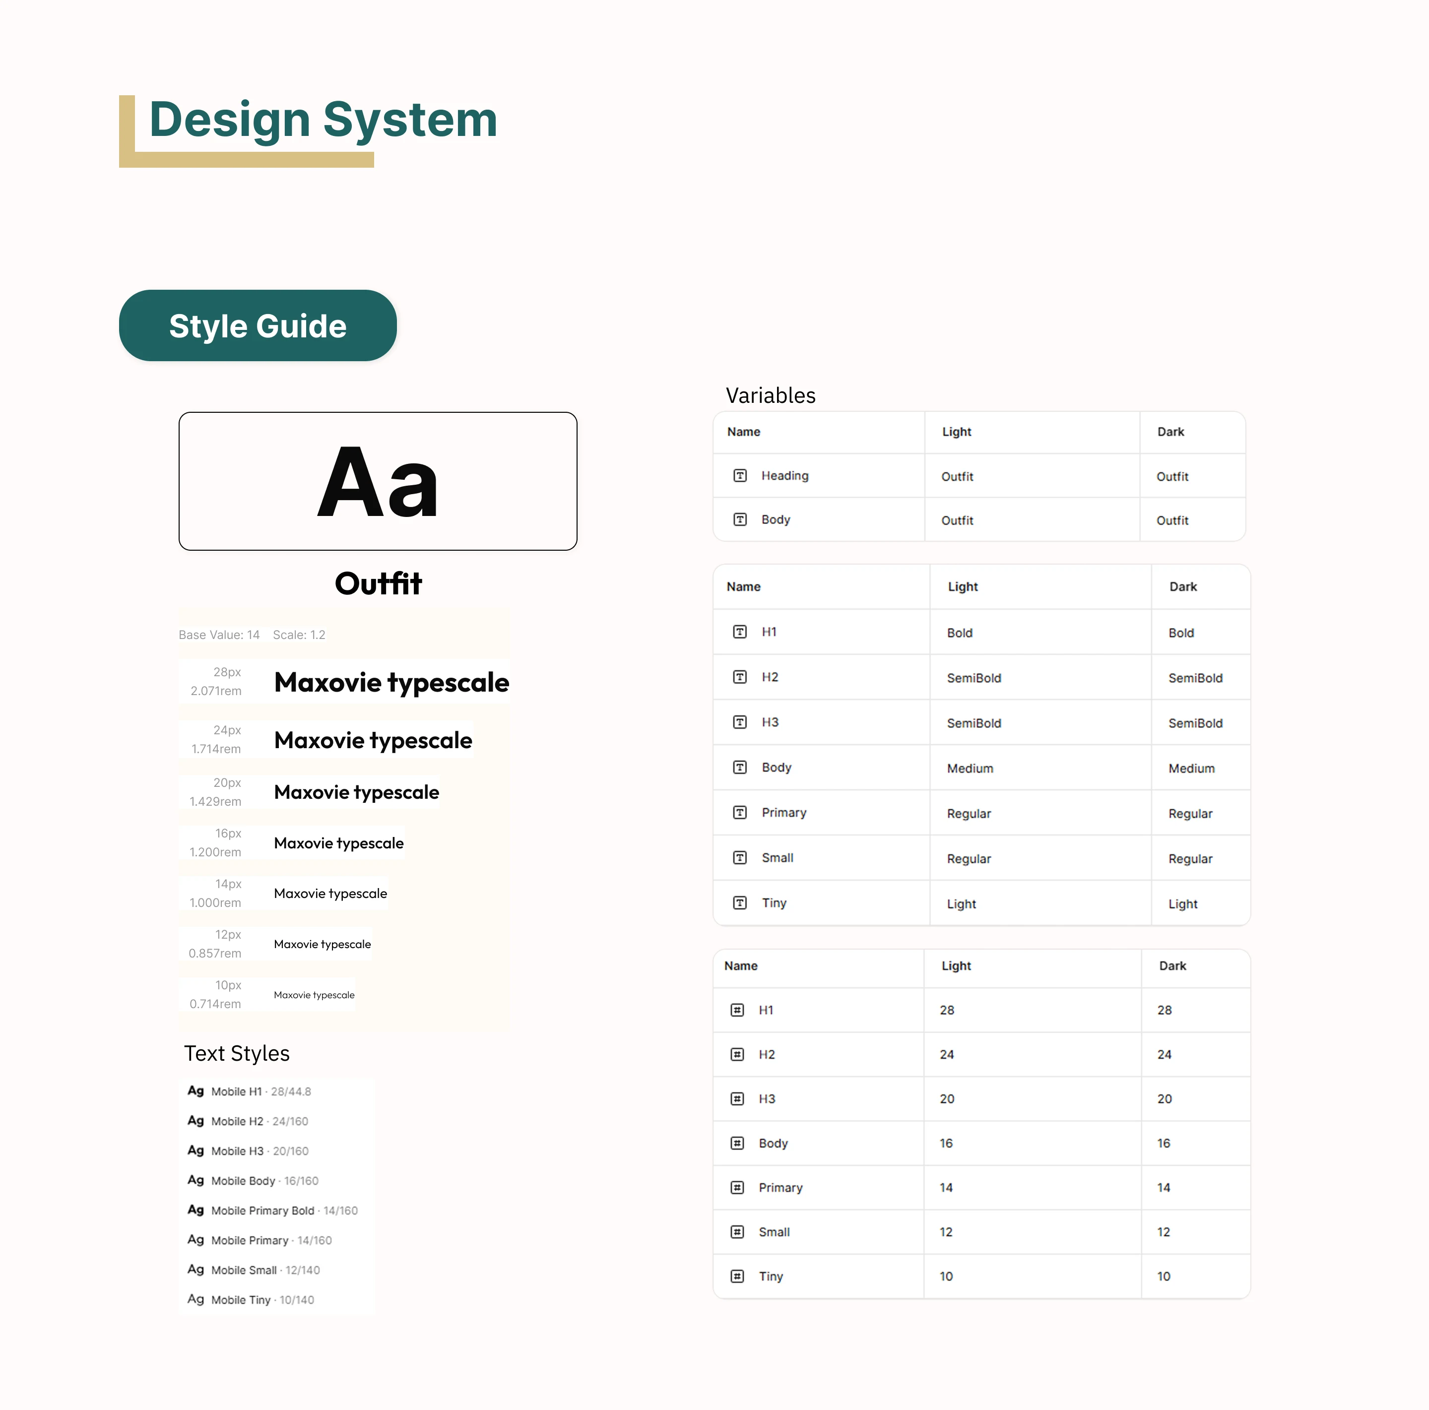The image size is (1429, 1410).
Task: Click the string icon beside Body font variable
Action: (740, 519)
